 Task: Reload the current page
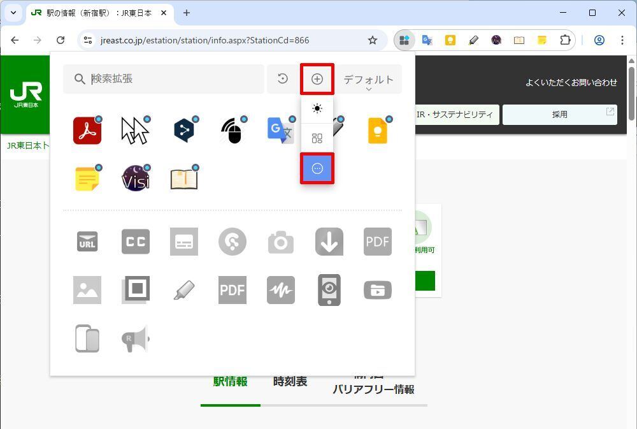(x=60, y=40)
